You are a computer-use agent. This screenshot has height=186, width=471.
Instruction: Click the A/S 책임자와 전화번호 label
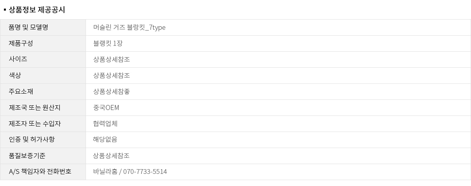[40, 172]
